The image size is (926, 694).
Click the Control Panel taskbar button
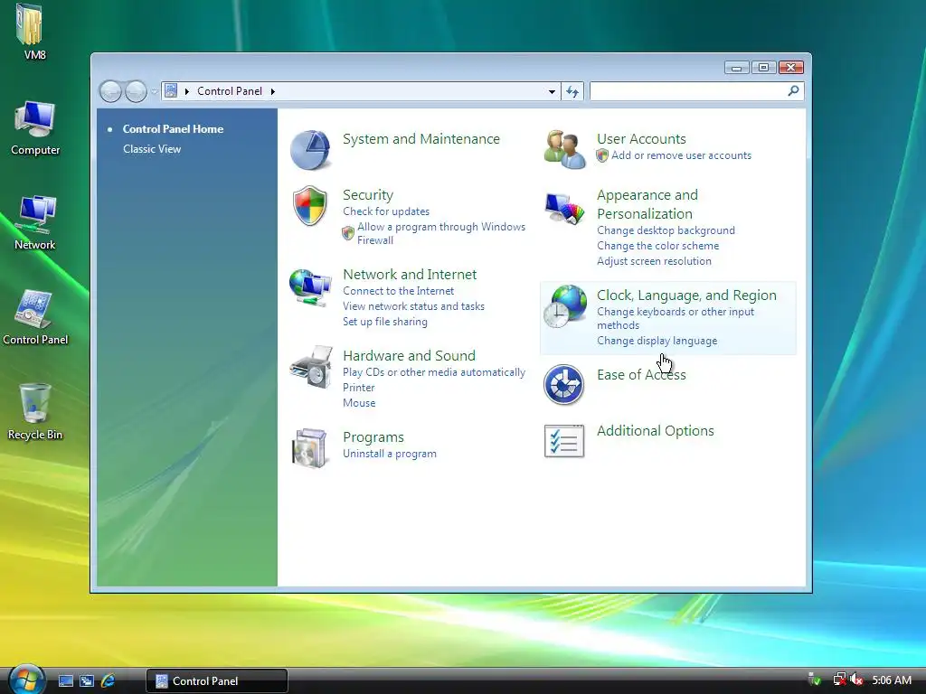coord(217,681)
